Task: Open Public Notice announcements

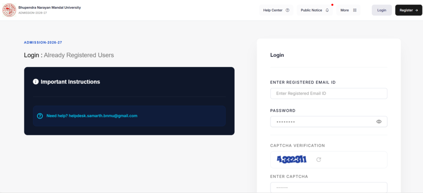Action: point(314,10)
